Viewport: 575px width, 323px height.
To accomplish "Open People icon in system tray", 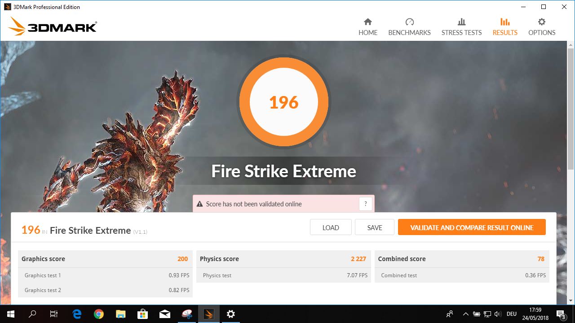I will pos(450,314).
